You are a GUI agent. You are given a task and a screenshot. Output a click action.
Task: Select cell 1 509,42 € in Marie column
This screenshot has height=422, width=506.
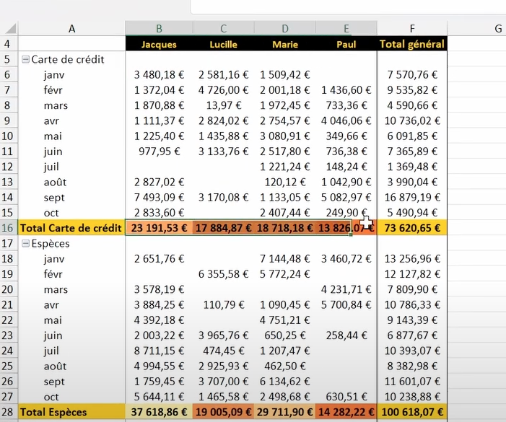(x=285, y=75)
